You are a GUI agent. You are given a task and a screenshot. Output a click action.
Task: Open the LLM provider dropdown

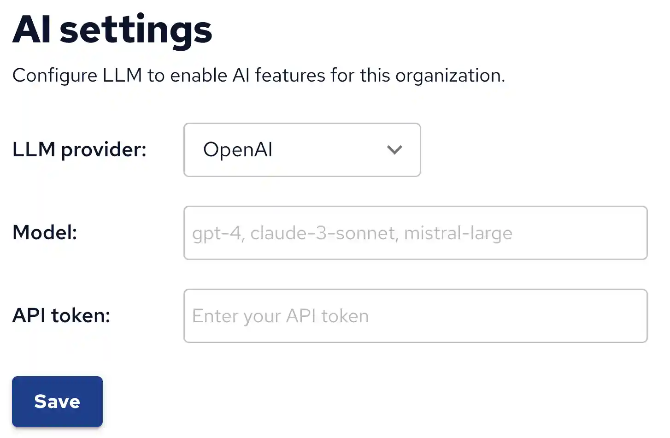click(302, 150)
